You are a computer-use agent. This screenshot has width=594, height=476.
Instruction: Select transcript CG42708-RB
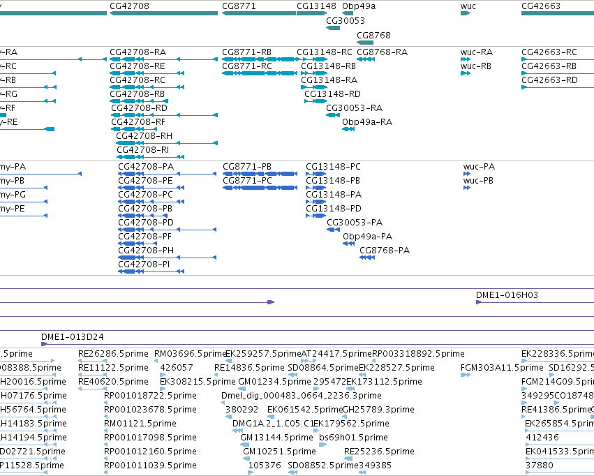coord(137,94)
